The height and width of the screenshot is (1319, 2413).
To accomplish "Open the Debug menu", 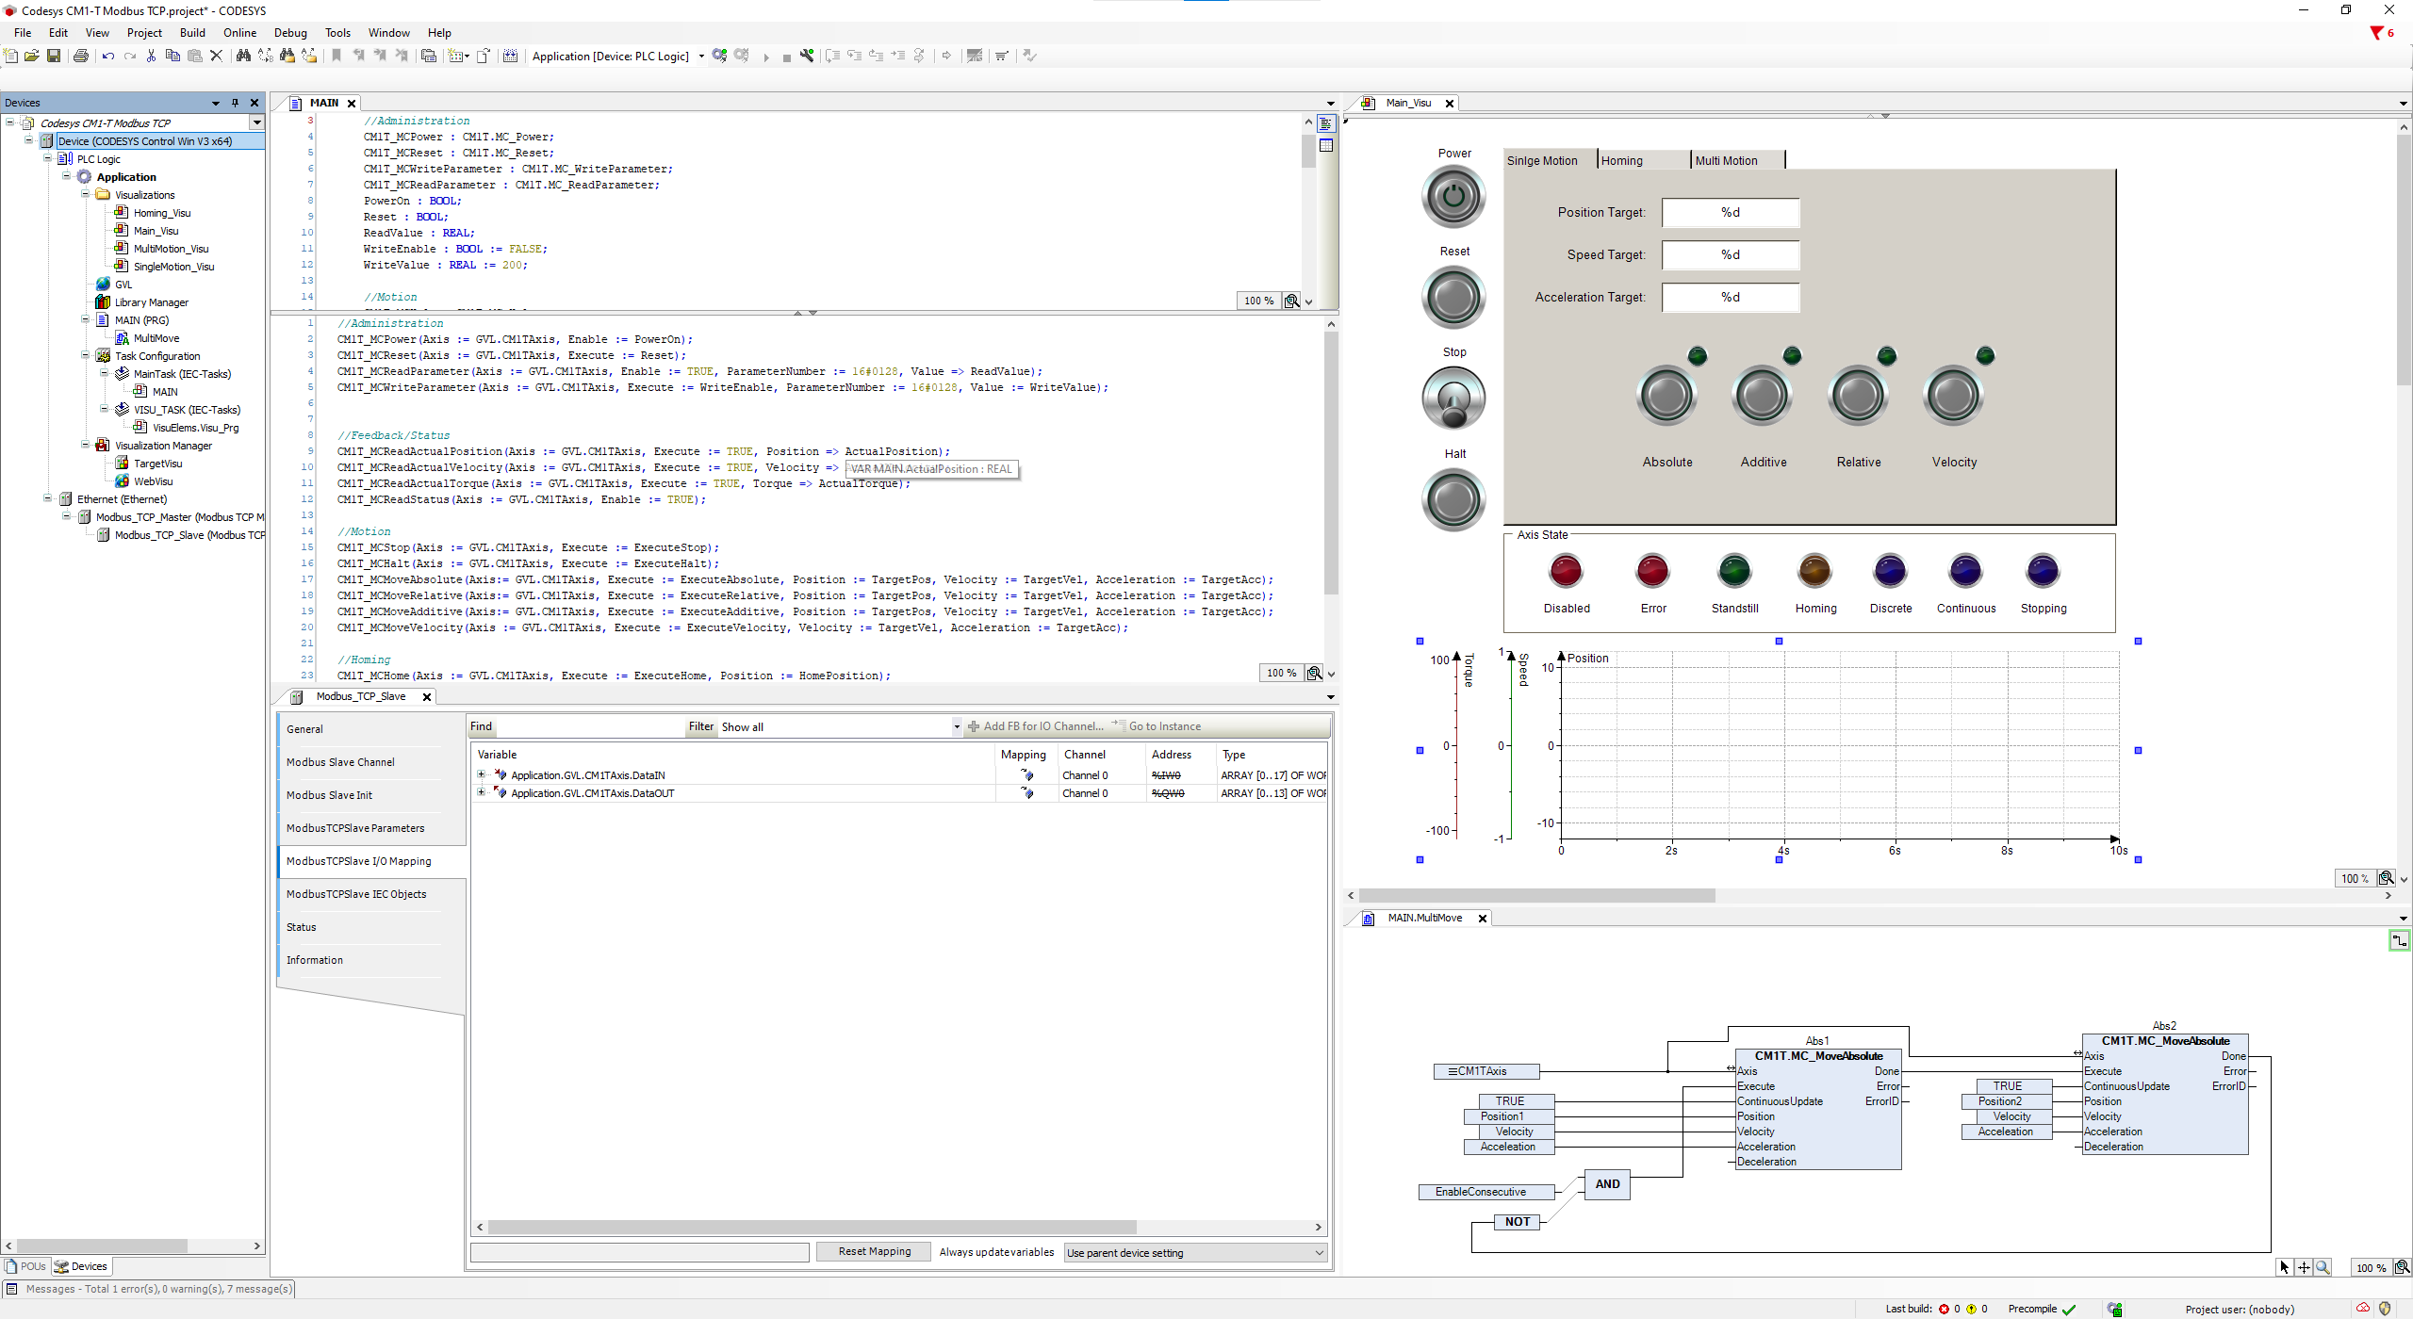I will 290,32.
